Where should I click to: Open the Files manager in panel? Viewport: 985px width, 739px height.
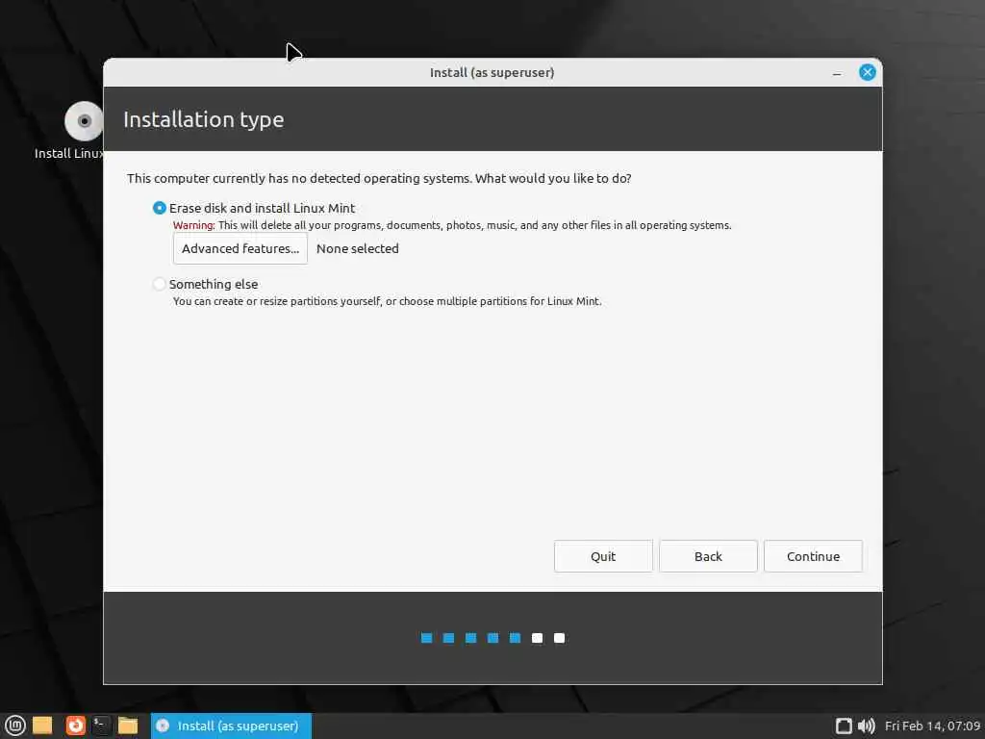pyautogui.click(x=128, y=726)
